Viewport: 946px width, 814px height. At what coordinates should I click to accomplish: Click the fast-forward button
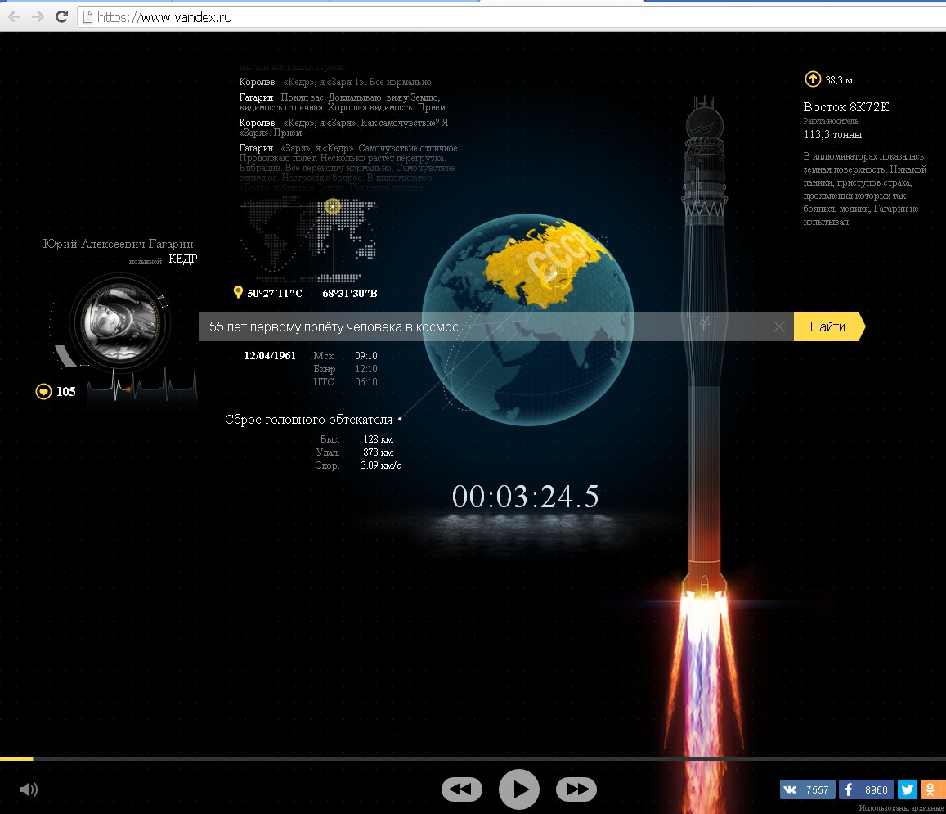[x=576, y=789]
